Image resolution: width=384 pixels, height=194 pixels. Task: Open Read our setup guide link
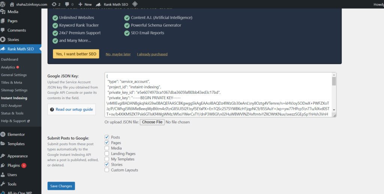pyautogui.click(x=74, y=110)
